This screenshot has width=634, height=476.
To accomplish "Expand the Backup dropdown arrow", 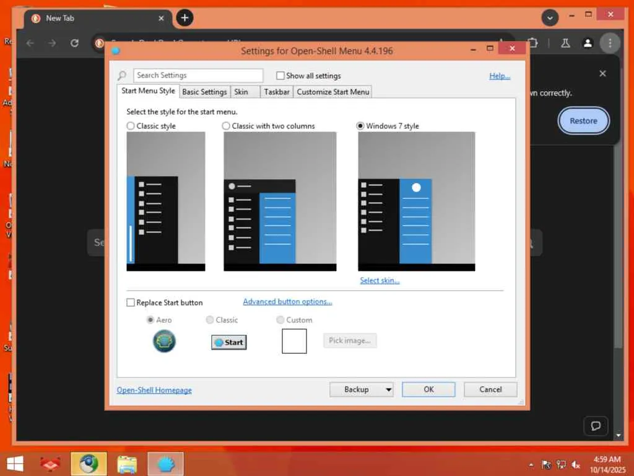I will pos(389,390).
